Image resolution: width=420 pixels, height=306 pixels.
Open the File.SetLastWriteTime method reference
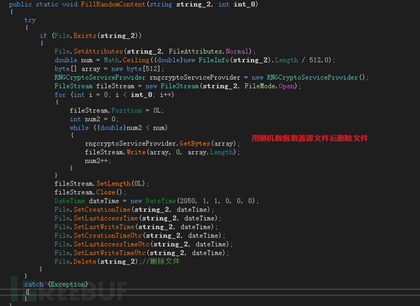(x=103, y=227)
